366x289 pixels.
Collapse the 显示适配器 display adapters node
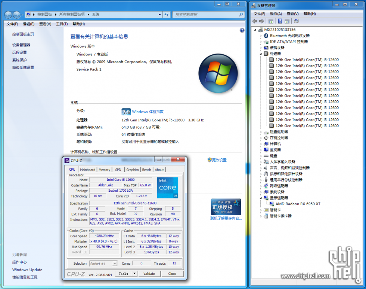point(261,198)
